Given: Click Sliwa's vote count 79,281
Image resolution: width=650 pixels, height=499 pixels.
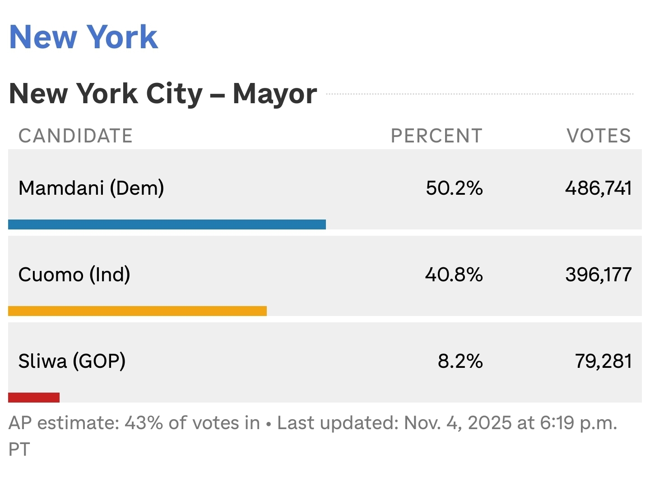Looking at the screenshot, I should click(603, 361).
